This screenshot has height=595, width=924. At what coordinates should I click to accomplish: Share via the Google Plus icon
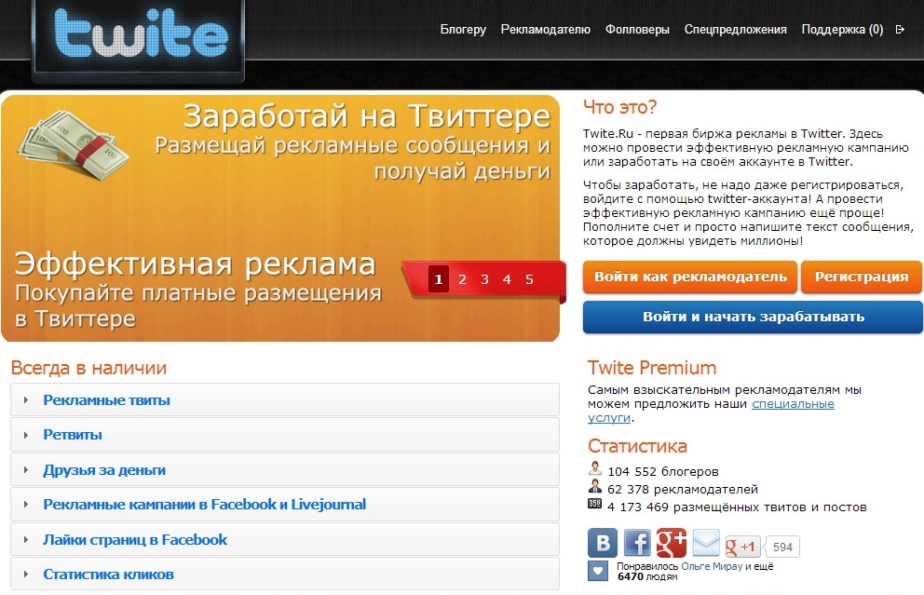[x=672, y=543]
